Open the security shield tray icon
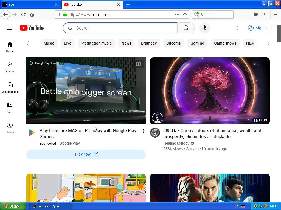 [255, 206]
